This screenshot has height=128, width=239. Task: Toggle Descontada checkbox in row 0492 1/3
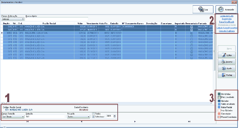click(x=191, y=27)
